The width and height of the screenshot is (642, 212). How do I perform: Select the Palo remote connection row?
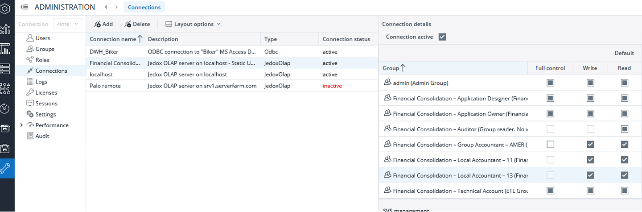point(232,86)
